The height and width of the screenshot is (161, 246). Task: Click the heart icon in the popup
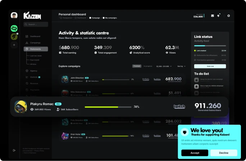pyautogui.click(x=184, y=132)
